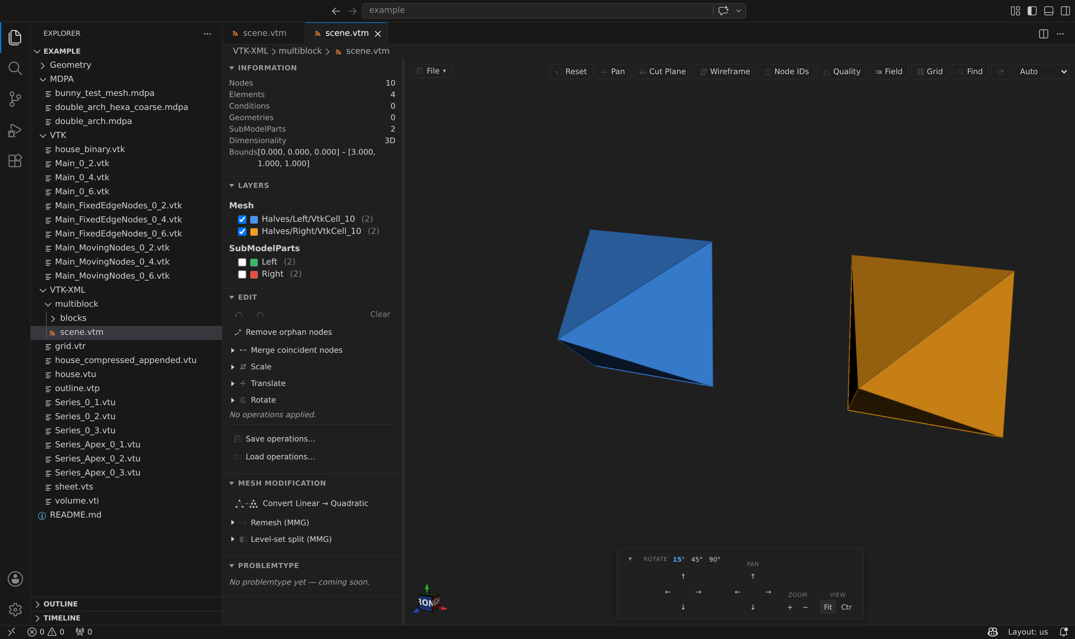This screenshot has height=639, width=1075.
Task: Click the undo arrow in Edit section
Action: tap(239, 315)
